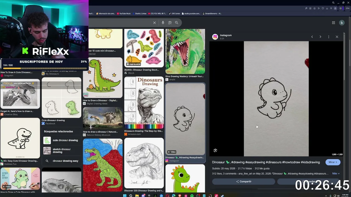Open TikTok app from the taskbar
The width and height of the screenshot is (351, 197).
pos(216,196)
